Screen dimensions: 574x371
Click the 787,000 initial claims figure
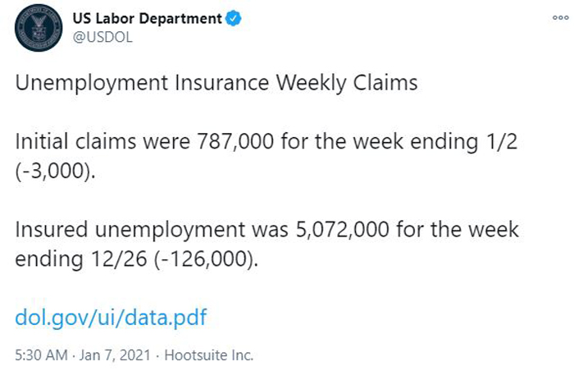(x=235, y=141)
